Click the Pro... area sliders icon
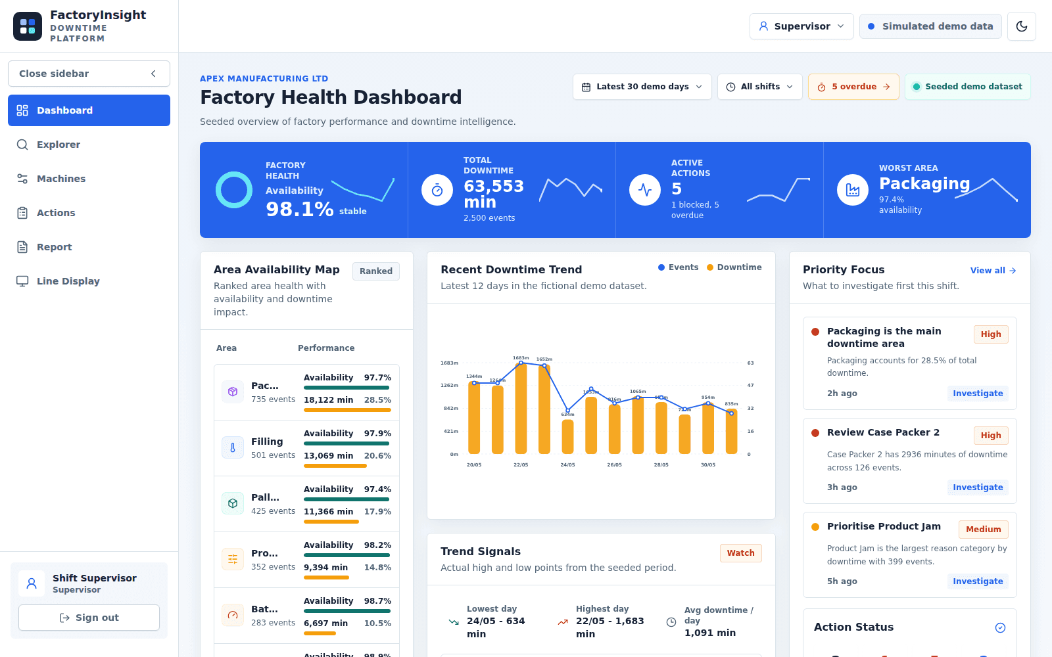Screen dimensions: 1052x657 pos(233,560)
